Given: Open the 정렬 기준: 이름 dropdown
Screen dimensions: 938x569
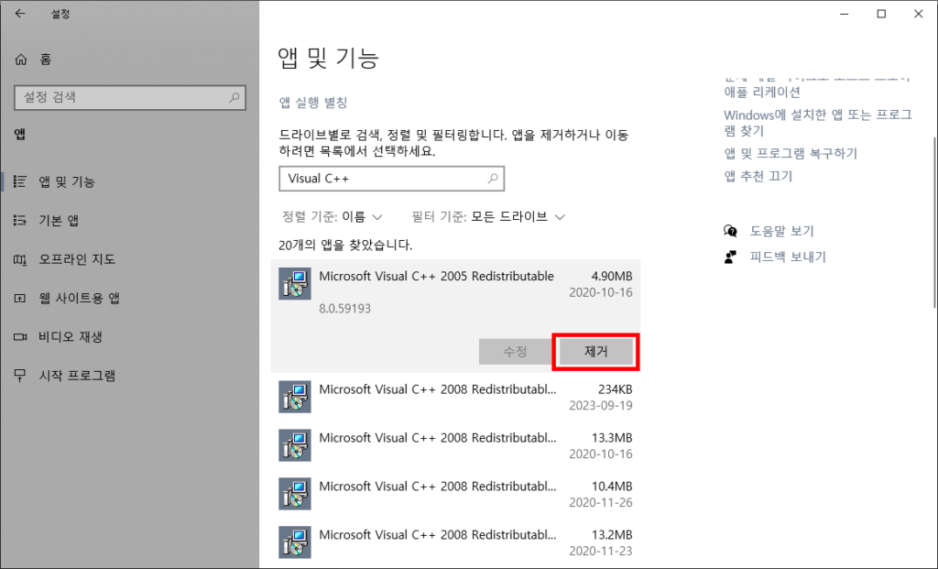Looking at the screenshot, I should tap(332, 216).
